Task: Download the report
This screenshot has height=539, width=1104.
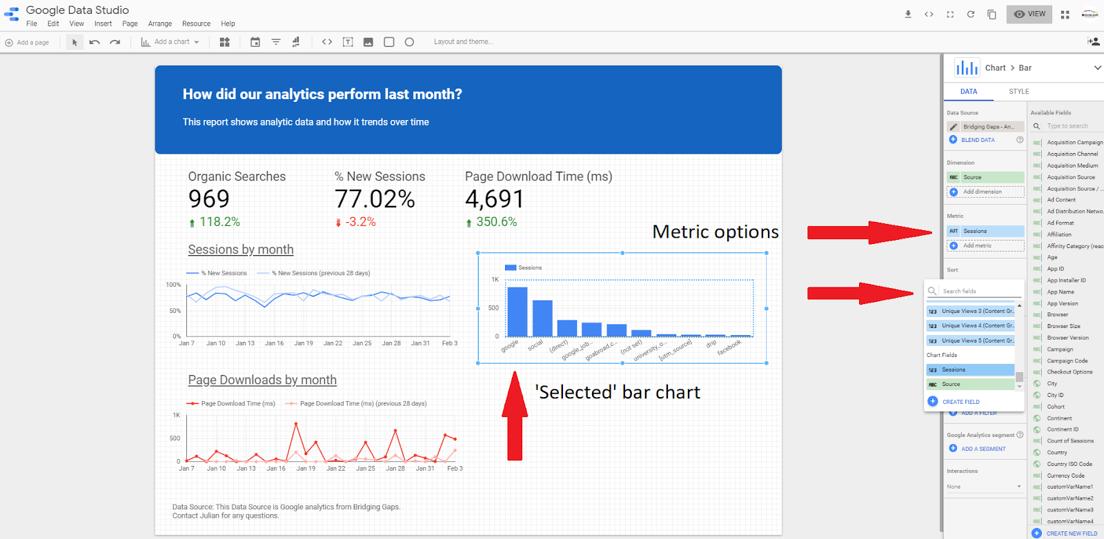Action: coord(908,14)
